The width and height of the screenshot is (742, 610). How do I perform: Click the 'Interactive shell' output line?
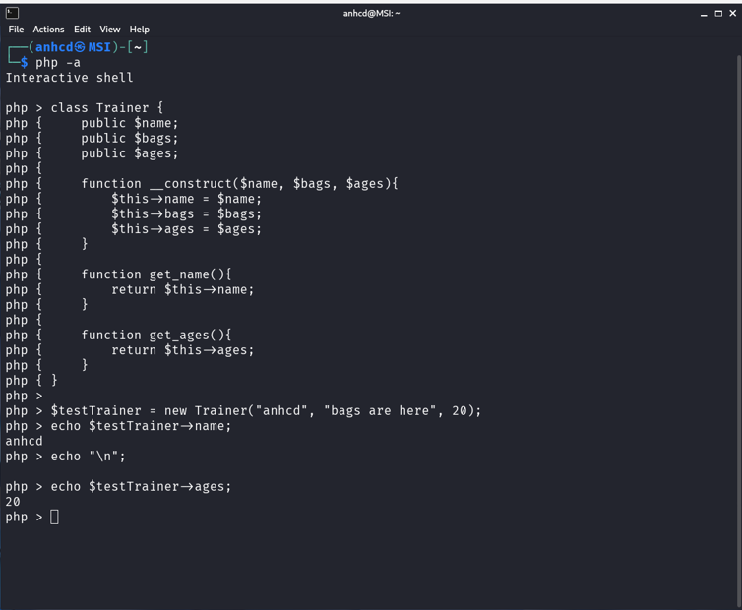point(69,78)
